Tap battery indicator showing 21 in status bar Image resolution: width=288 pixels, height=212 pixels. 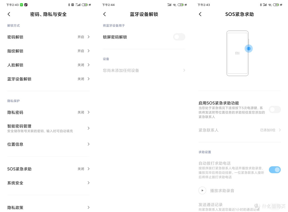click(x=181, y=5)
